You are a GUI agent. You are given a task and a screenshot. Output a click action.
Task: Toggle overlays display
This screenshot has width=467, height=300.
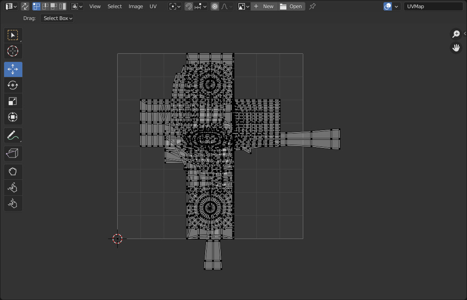click(x=388, y=6)
